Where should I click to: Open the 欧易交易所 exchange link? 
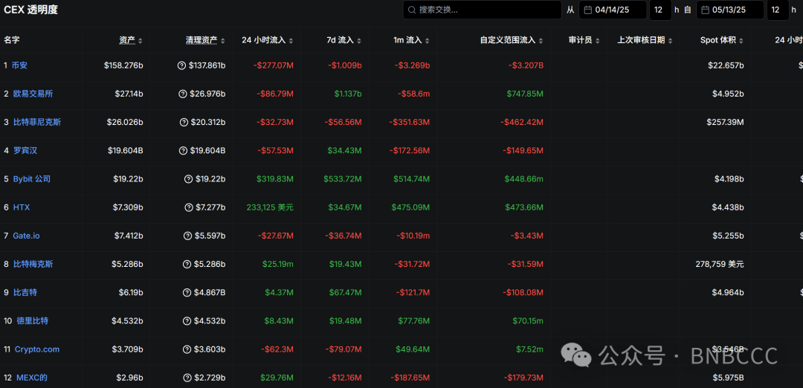pos(33,94)
